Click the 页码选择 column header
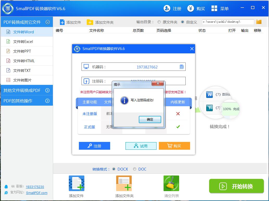This screenshot has width=269, height=201. click(164, 30)
